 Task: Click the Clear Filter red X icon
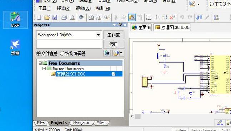172,17
